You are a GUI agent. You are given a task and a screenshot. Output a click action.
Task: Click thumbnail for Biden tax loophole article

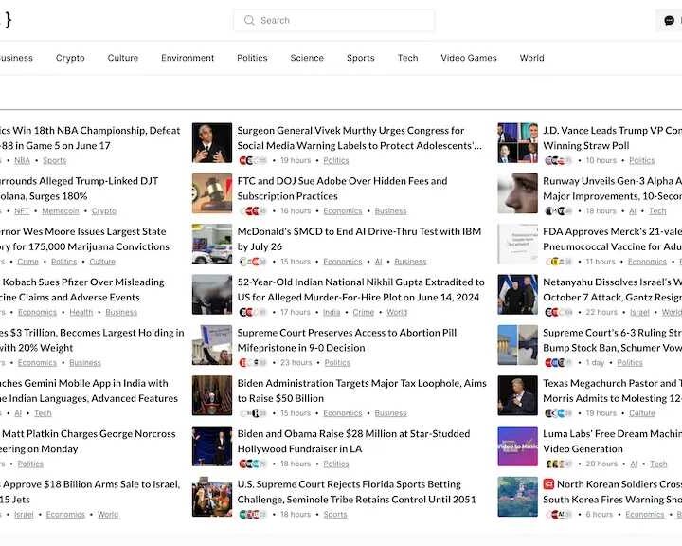point(211,396)
